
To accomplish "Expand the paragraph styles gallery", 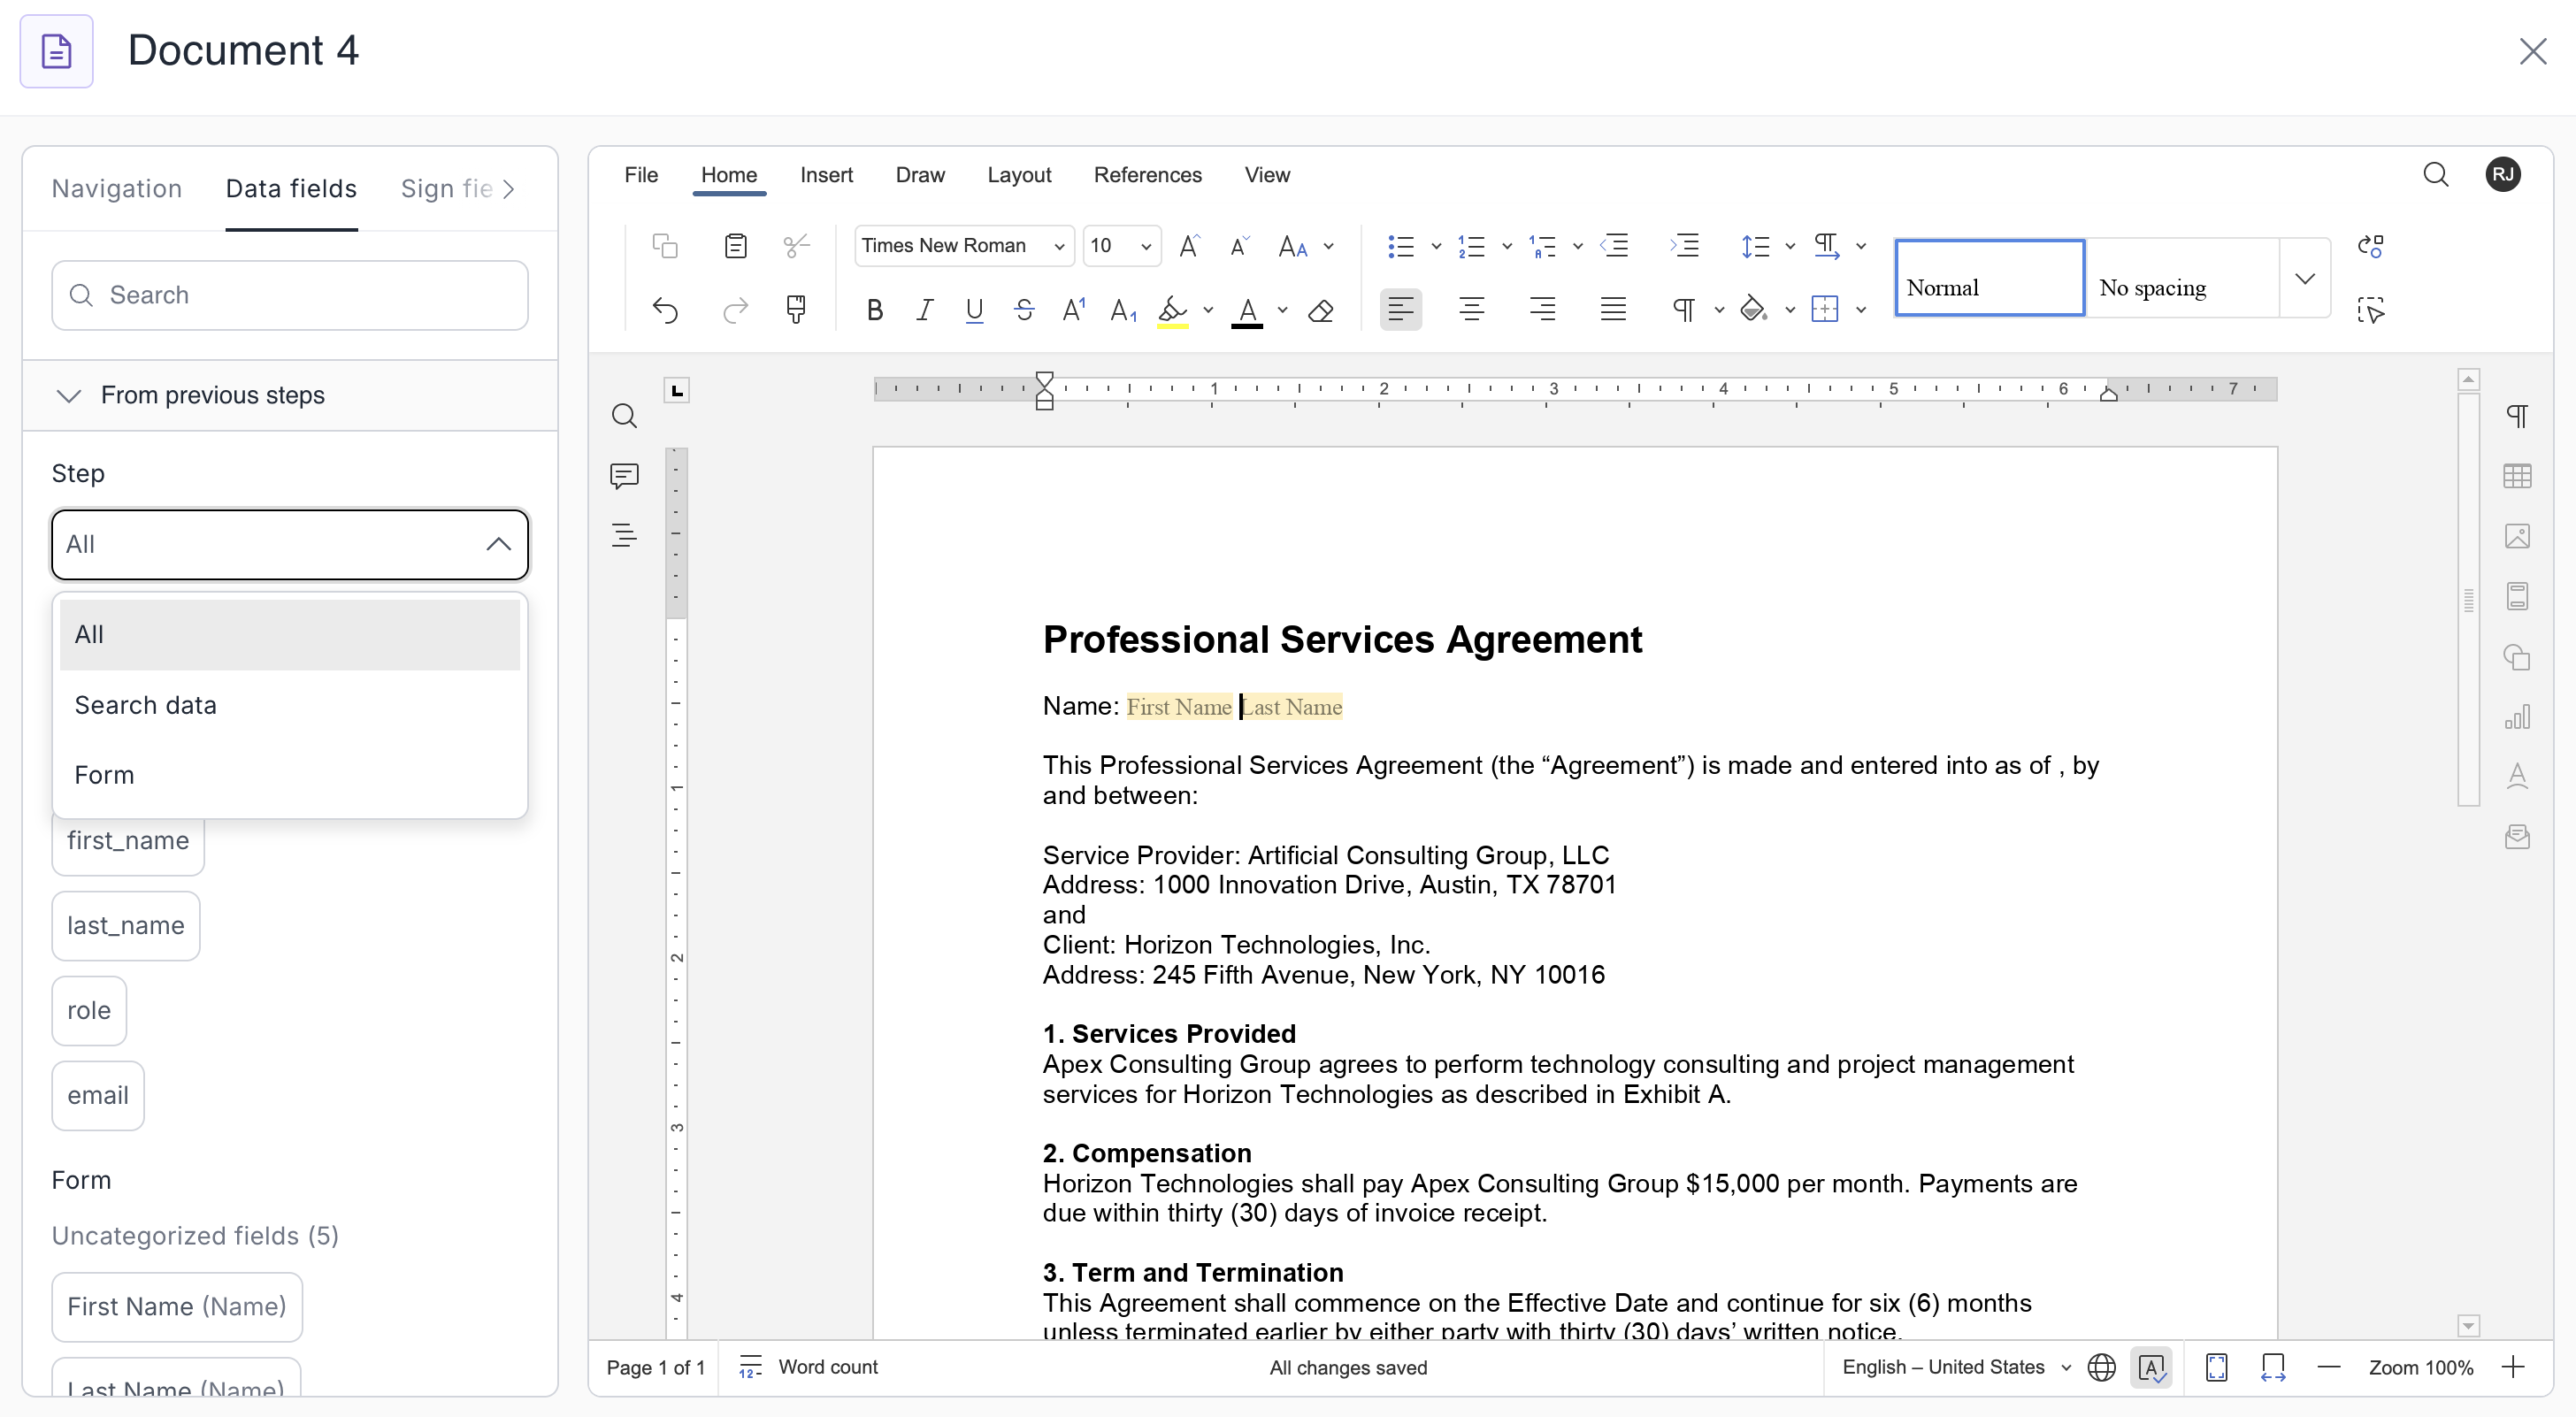I will pyautogui.click(x=2304, y=279).
